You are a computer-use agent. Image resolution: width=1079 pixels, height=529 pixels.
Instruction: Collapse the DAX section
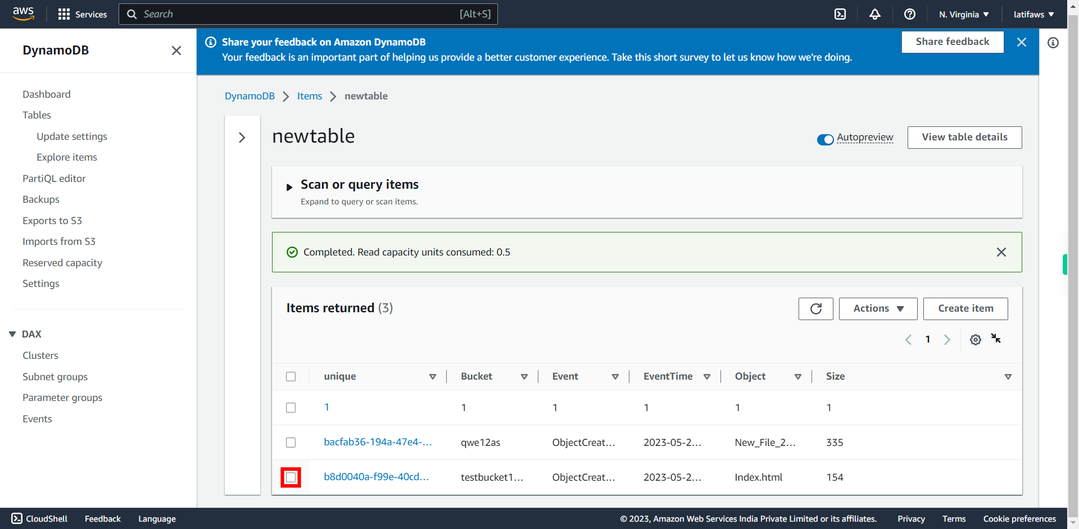point(12,334)
